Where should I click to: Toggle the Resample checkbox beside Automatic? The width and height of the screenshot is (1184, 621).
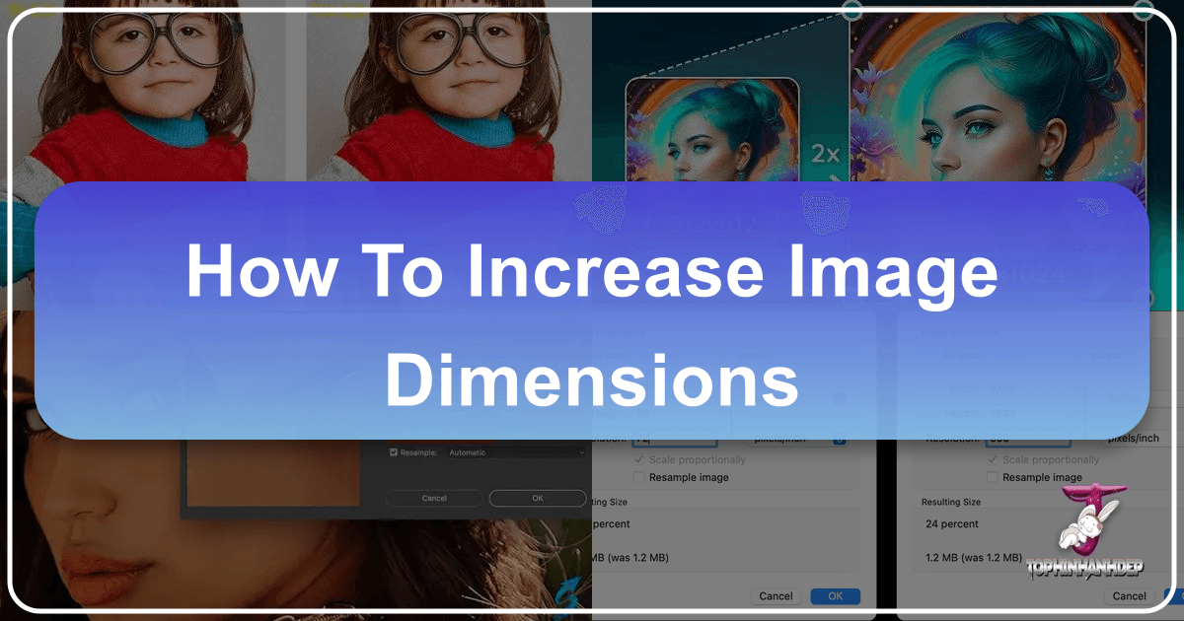pyautogui.click(x=394, y=452)
